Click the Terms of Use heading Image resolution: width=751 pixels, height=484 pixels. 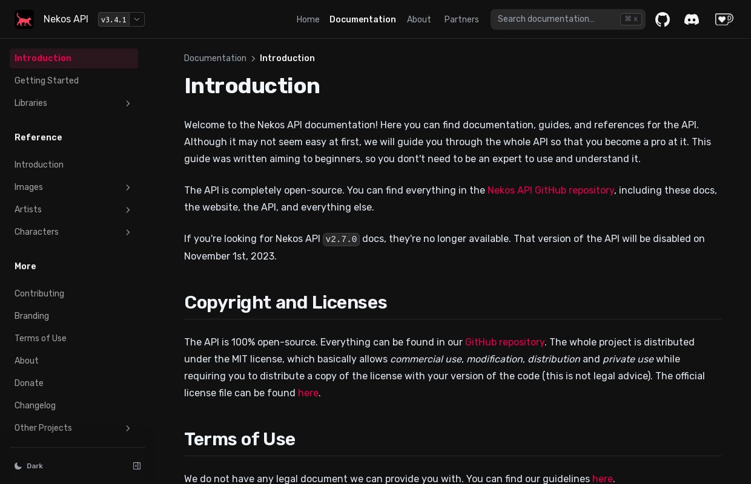[x=239, y=439]
